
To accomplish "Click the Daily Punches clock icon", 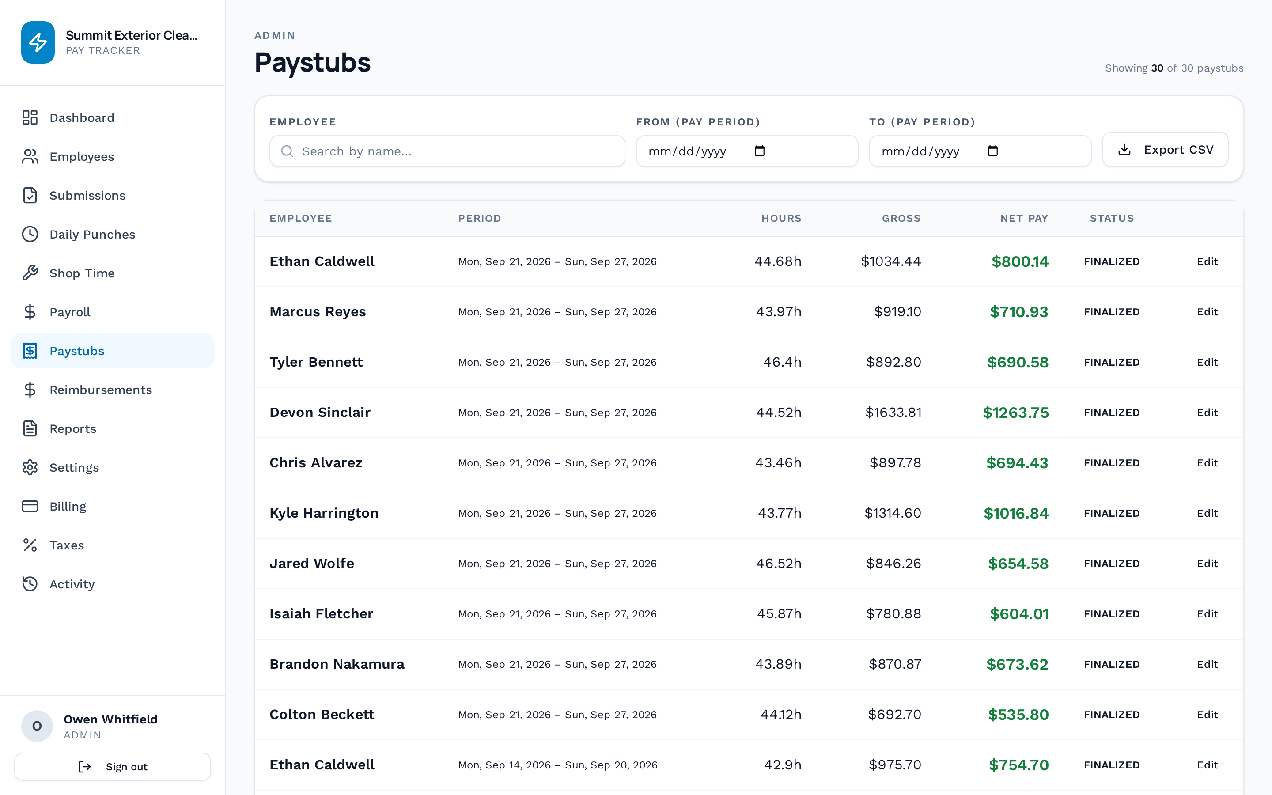I will coord(30,234).
